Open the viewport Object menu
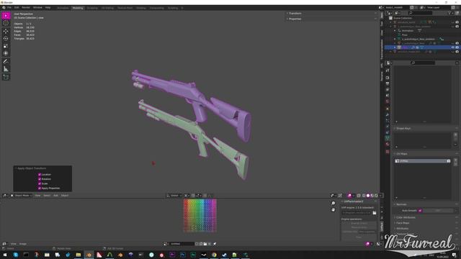The image size is (461, 259). click(65, 196)
